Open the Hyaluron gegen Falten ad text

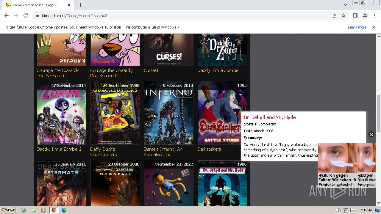(337, 180)
